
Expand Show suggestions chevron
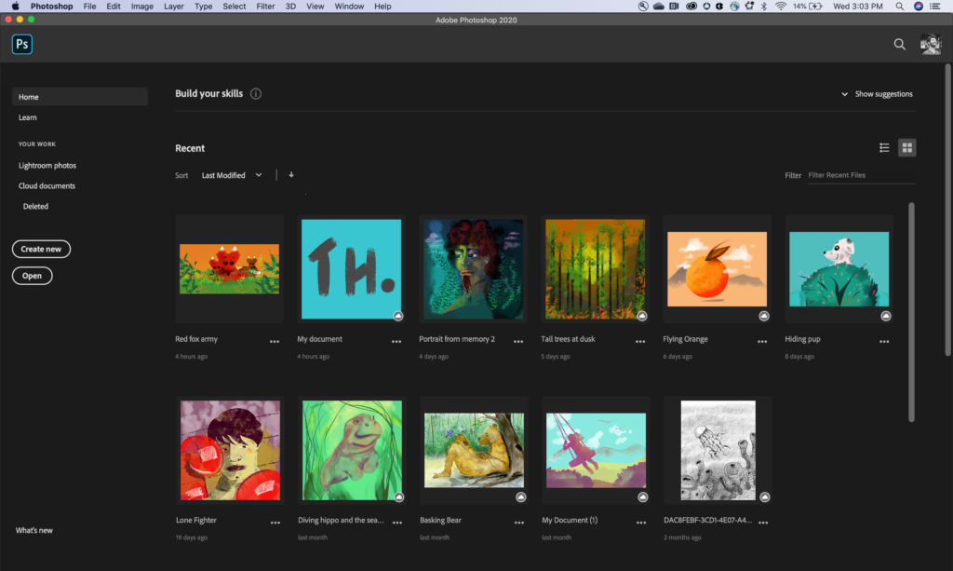tap(845, 94)
